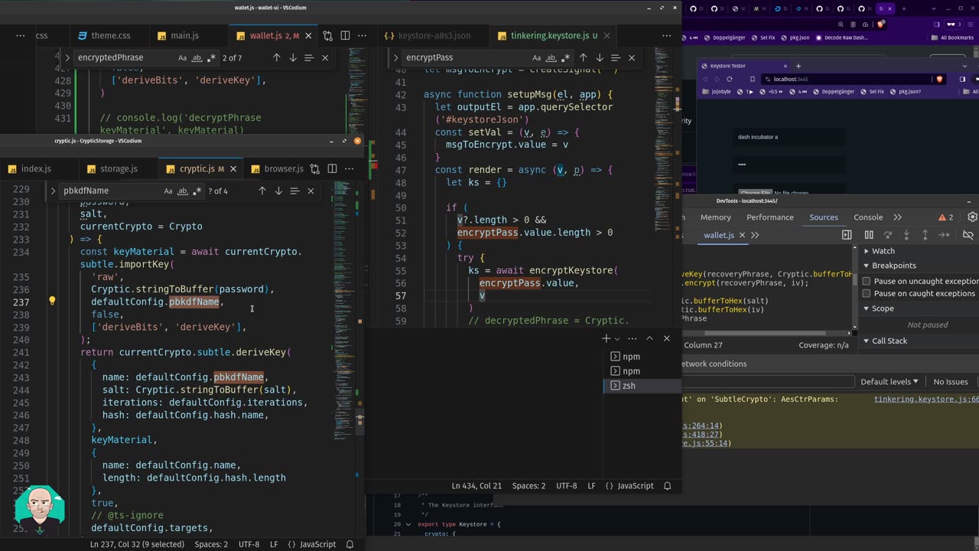Viewport: 979px width, 551px height.
Task: Expand replace field in encryptPass find widget
Action: (395, 57)
